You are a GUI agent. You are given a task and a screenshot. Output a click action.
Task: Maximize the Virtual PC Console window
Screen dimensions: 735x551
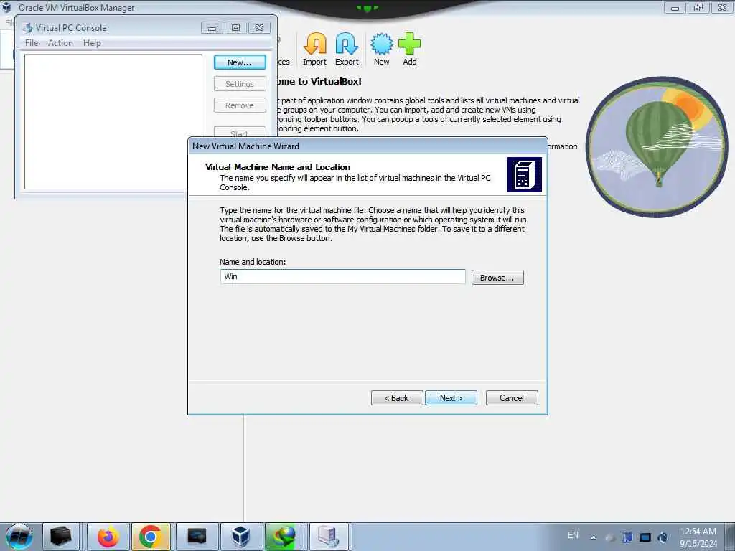tap(235, 28)
